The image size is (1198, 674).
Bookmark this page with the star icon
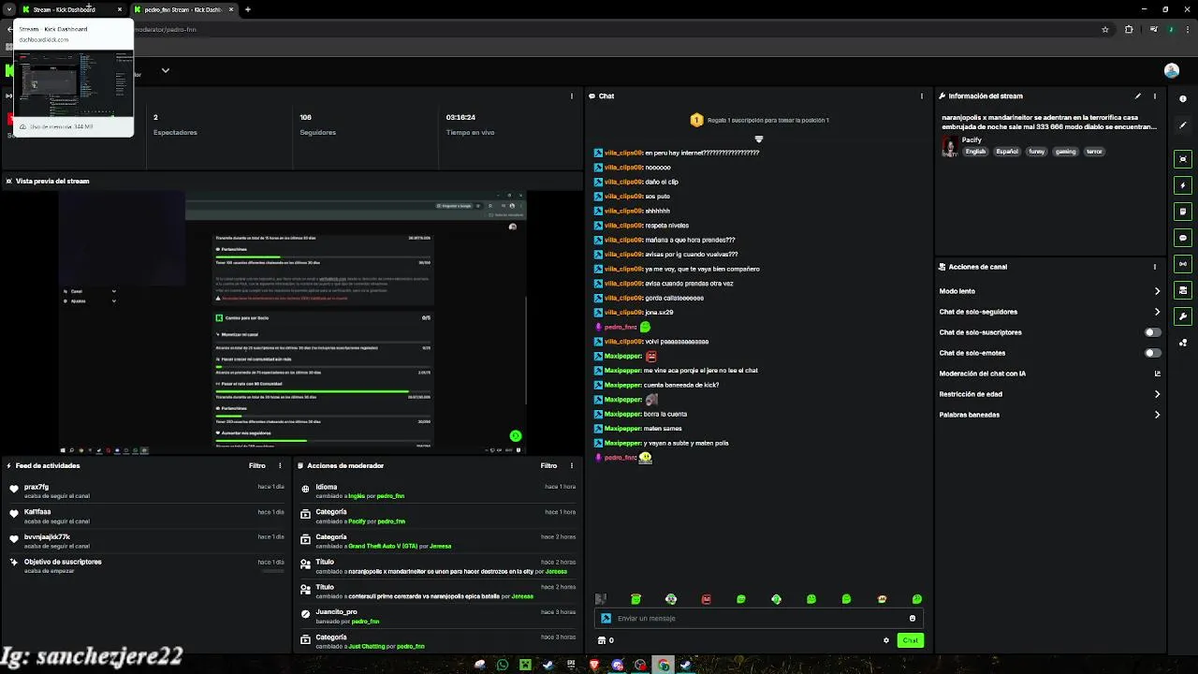(1105, 29)
